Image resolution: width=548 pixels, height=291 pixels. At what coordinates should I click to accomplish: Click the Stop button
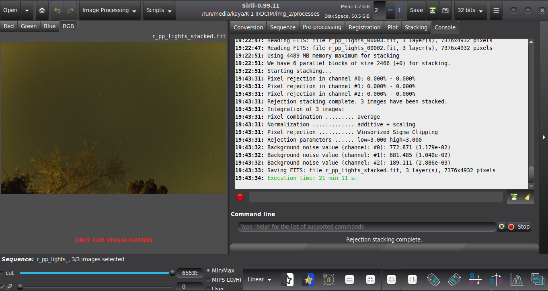pos(519,227)
